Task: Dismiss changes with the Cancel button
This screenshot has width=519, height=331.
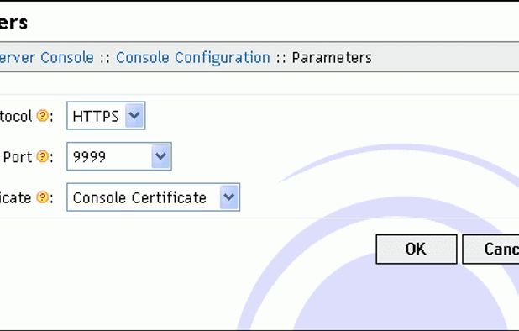Action: pyautogui.click(x=490, y=250)
